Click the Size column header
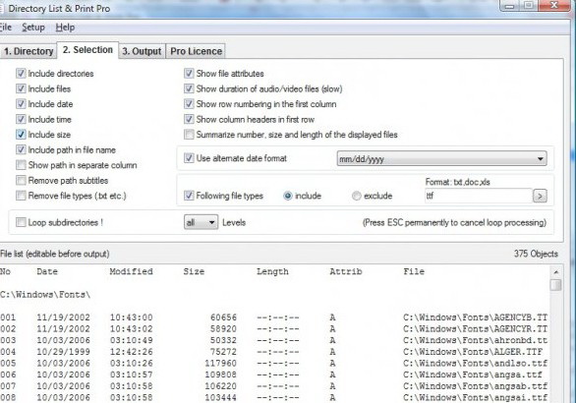Viewport: 576px width, 403px height. click(x=194, y=271)
